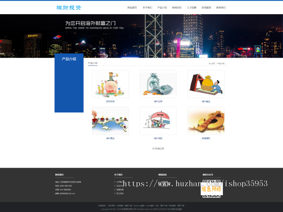Open the 股权投资 product thumbnail
This screenshot has height=212, width=283.
tap(110, 84)
